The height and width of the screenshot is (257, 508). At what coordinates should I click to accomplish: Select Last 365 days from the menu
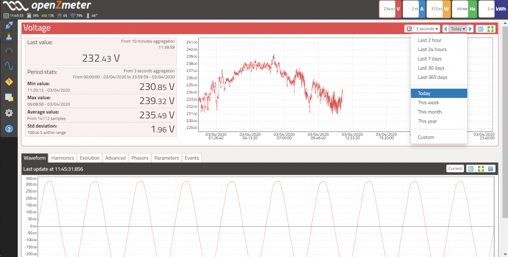coord(439,77)
